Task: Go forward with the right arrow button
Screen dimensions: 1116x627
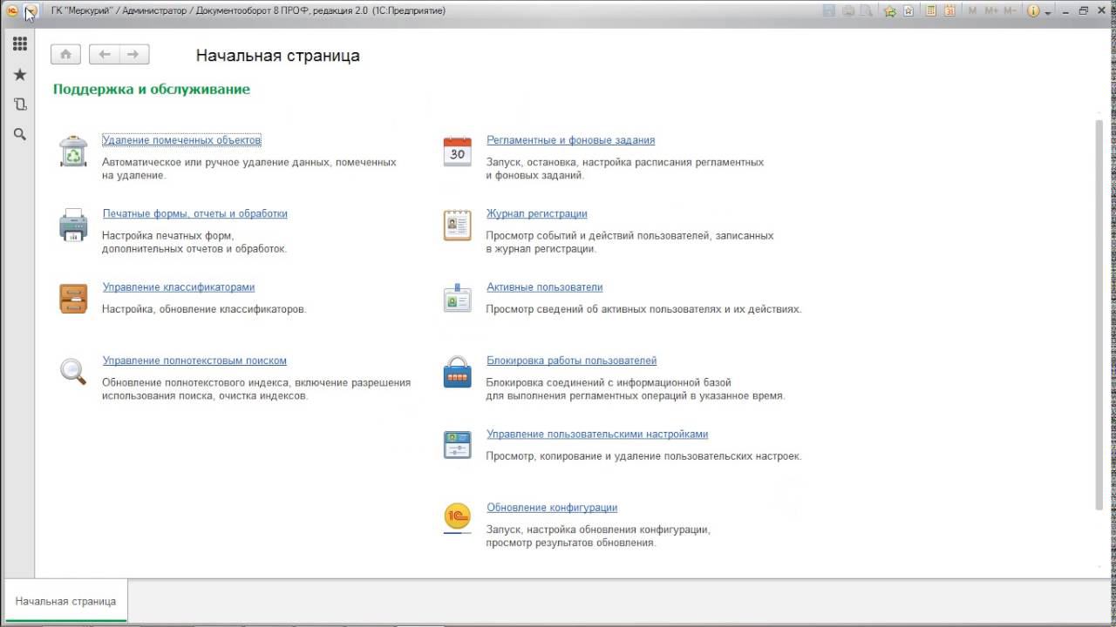Action: click(133, 54)
